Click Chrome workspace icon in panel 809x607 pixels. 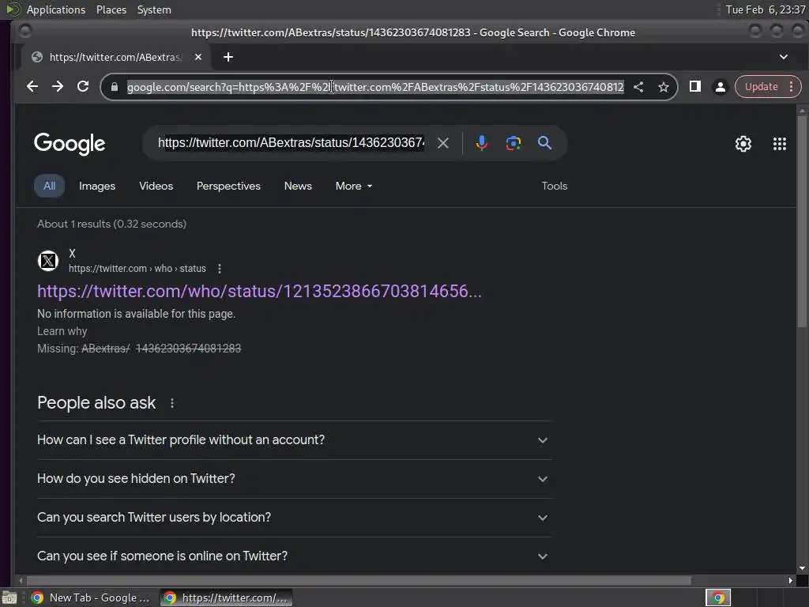pyautogui.click(x=718, y=598)
